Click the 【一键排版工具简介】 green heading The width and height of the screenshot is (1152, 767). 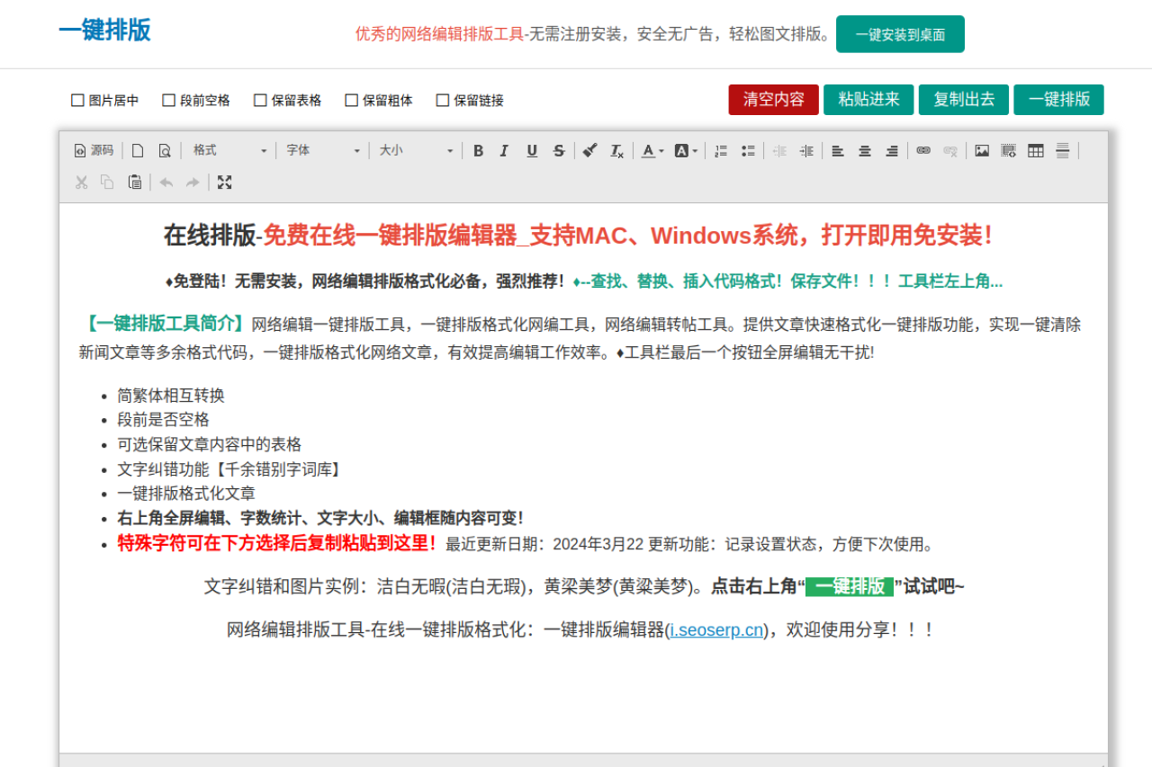[x=164, y=324]
